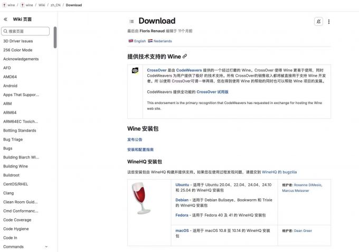Open AFD wiki page
The width and height of the screenshot is (359, 252).
(x=7, y=68)
